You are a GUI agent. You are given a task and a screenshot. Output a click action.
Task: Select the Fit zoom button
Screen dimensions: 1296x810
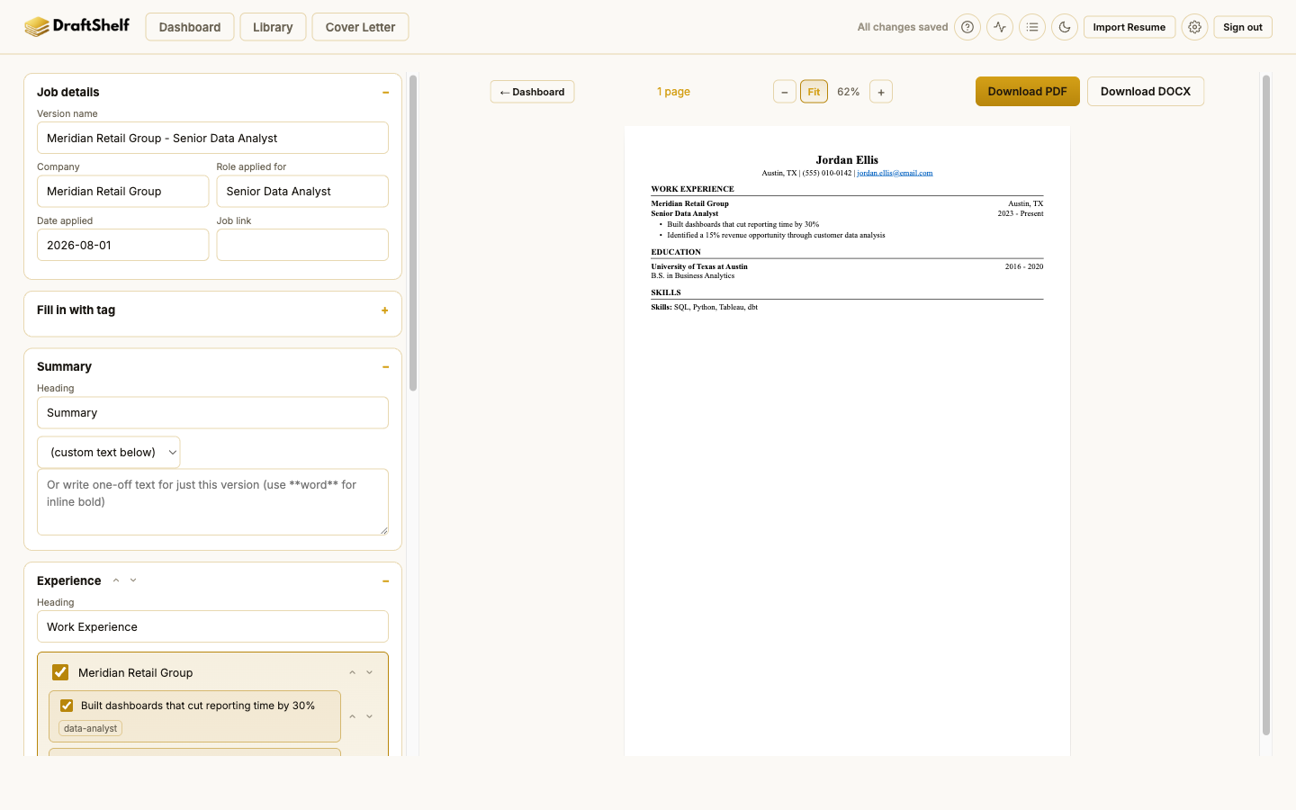[x=814, y=92]
